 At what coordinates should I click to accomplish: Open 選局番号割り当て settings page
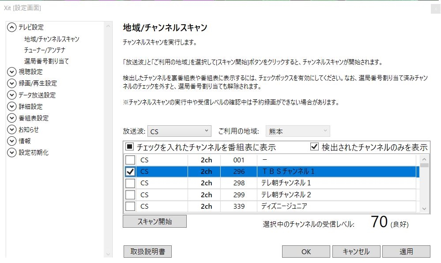pos(46,61)
